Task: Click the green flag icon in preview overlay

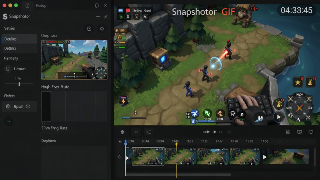Action: pos(121,17)
